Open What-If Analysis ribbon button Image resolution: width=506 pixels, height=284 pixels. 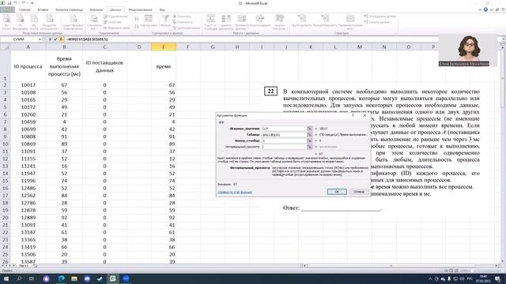(279, 22)
